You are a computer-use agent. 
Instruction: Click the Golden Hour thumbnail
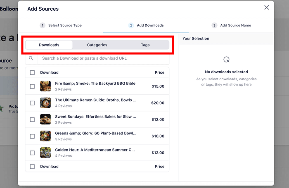point(45,153)
